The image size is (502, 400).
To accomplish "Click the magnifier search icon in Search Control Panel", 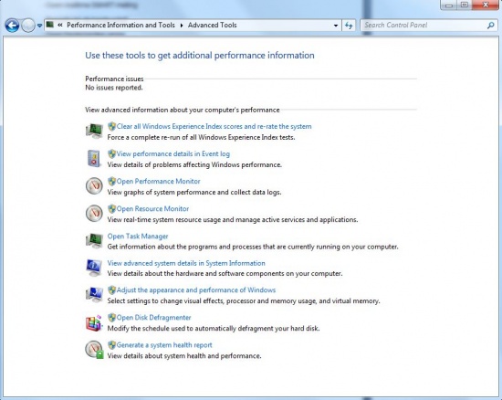I will pos(490,26).
